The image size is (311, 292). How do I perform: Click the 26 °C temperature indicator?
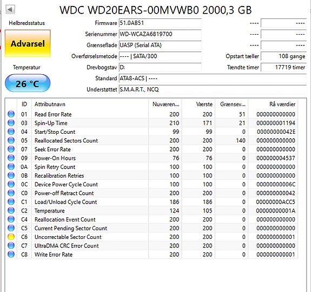pyautogui.click(x=28, y=83)
